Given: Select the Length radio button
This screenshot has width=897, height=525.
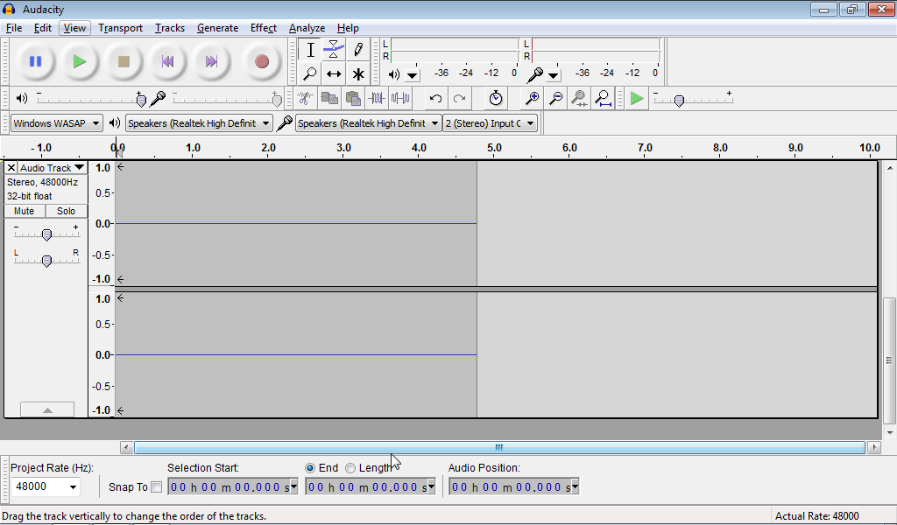Looking at the screenshot, I should pyautogui.click(x=350, y=468).
